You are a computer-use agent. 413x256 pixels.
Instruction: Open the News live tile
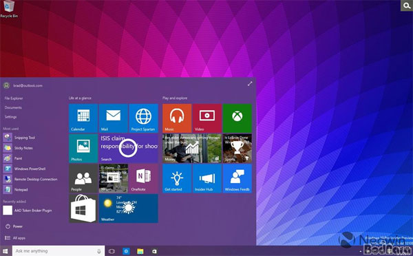(x=114, y=178)
